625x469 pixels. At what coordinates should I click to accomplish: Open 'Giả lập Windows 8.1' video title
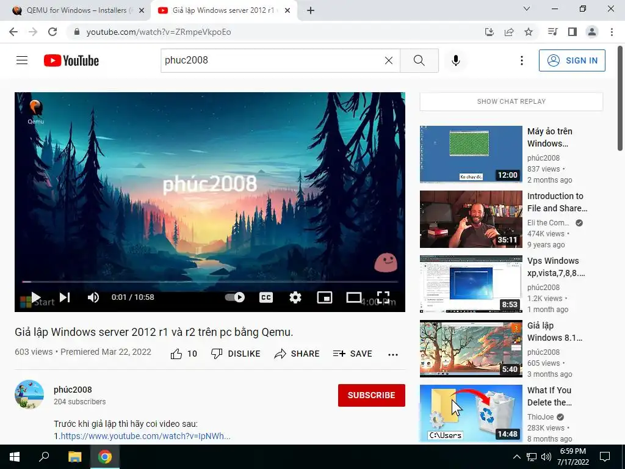coord(555,332)
